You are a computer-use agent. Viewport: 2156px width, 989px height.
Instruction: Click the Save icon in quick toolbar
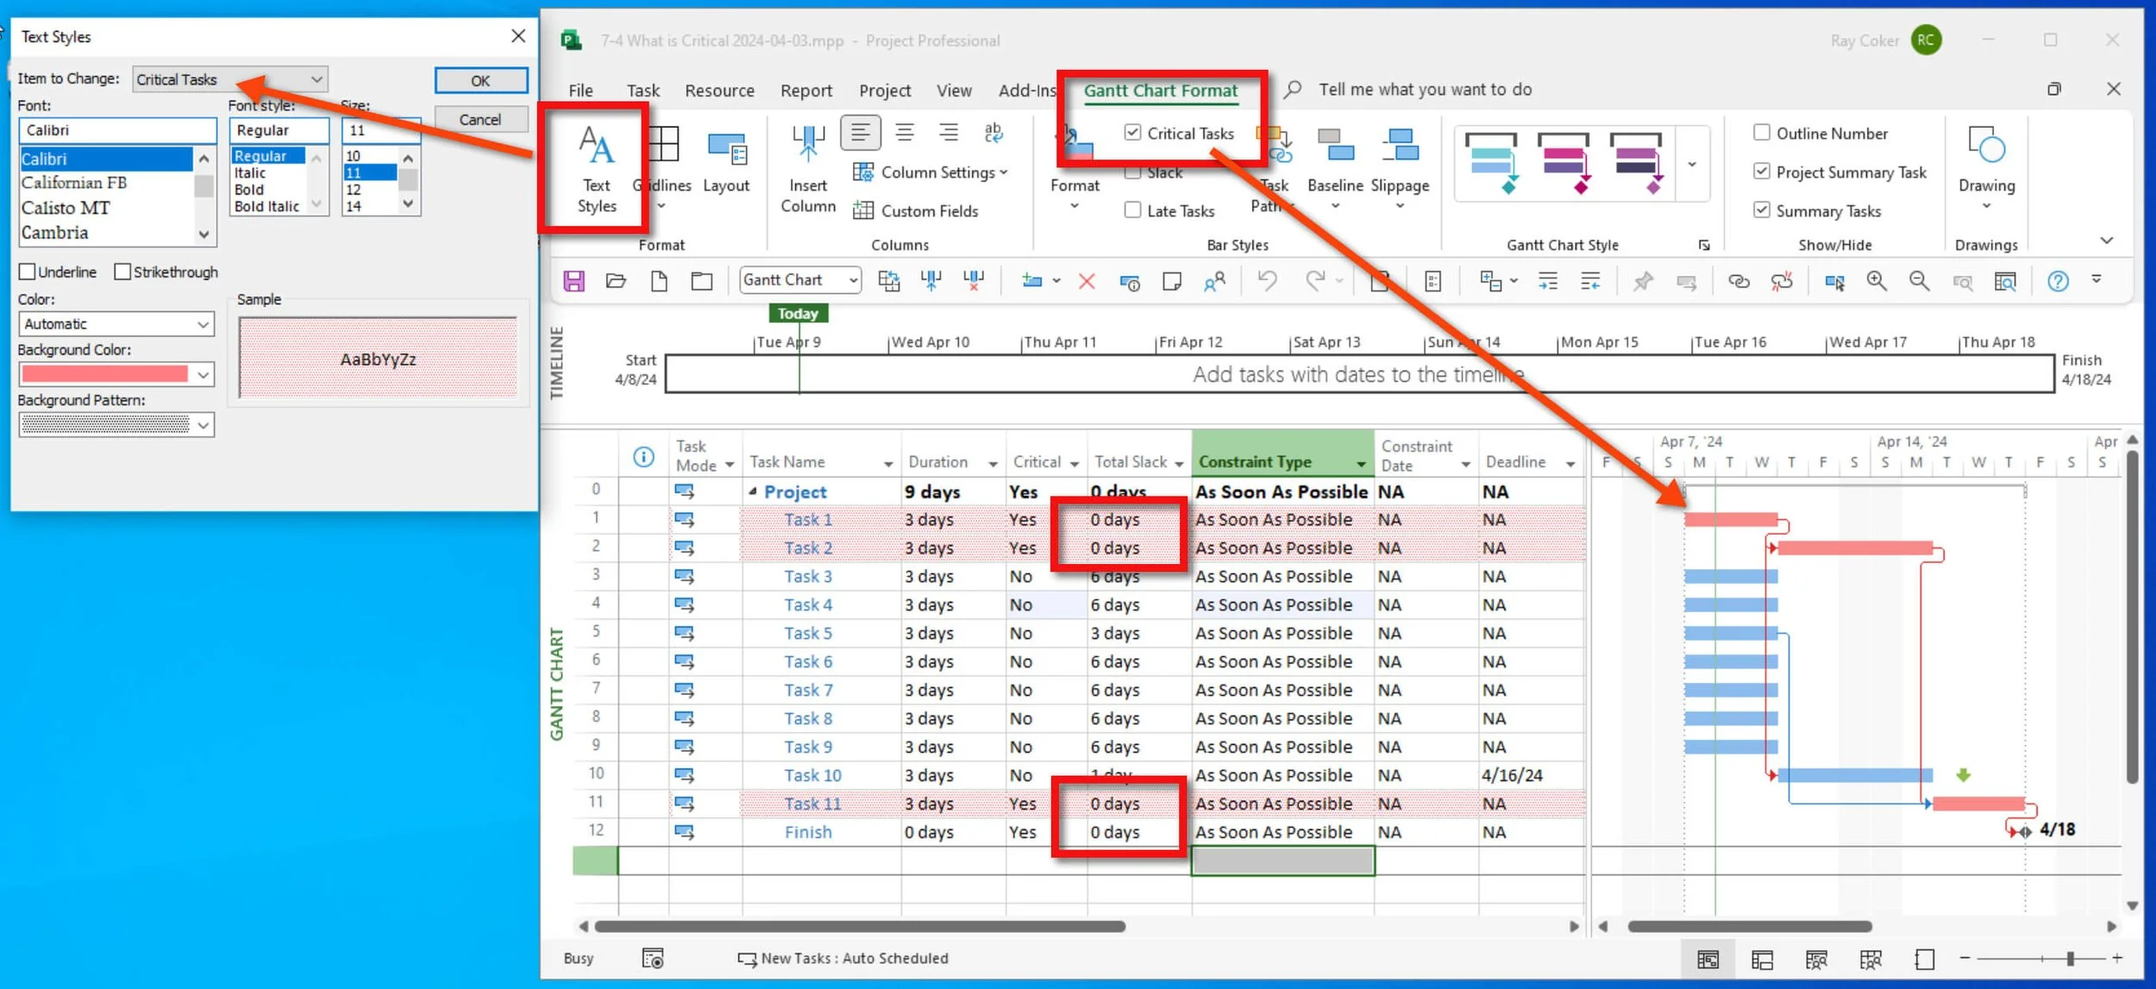tap(573, 281)
